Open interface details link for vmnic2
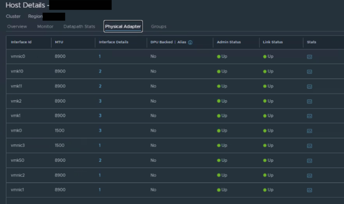 click(100, 175)
